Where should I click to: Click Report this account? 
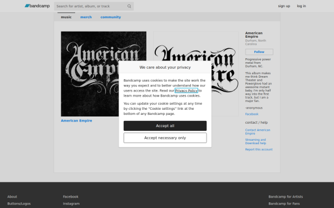point(259,149)
